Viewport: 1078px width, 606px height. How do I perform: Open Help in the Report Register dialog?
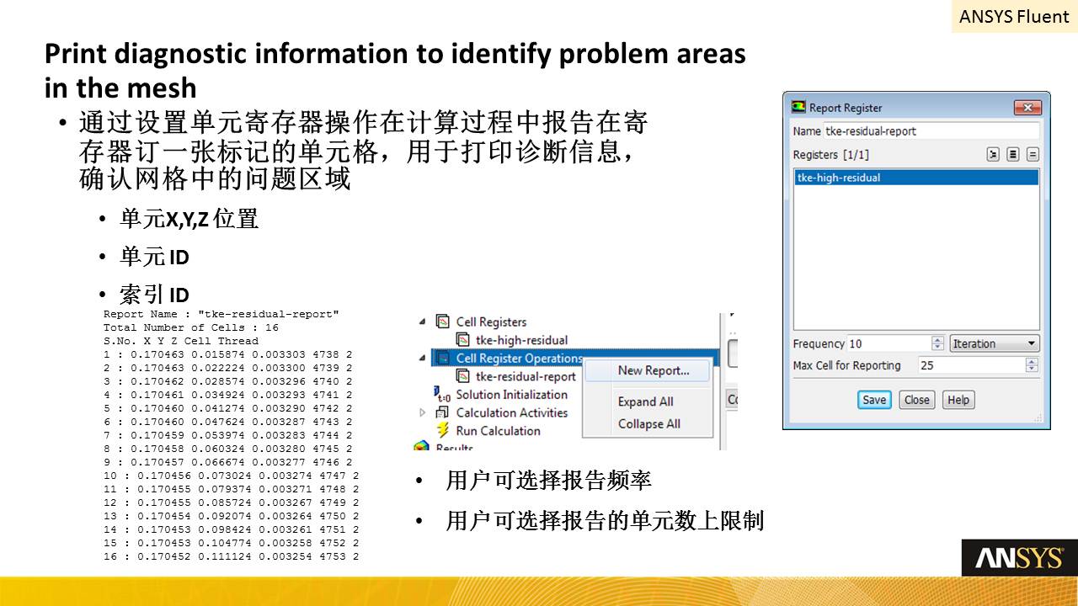tap(958, 400)
